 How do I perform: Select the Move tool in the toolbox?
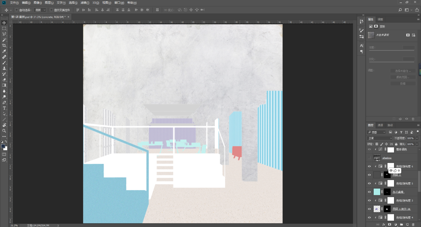point(4,23)
